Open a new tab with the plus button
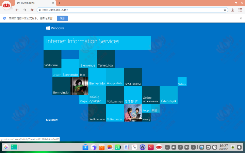Image resolution: width=245 pixels, height=153 pixels. 60,3
